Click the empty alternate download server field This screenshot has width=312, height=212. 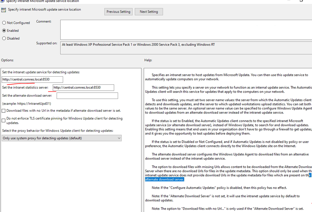click(87, 96)
